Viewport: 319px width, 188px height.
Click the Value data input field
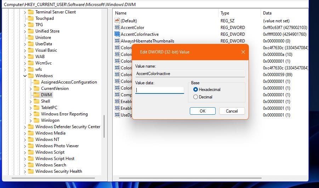pos(160,90)
